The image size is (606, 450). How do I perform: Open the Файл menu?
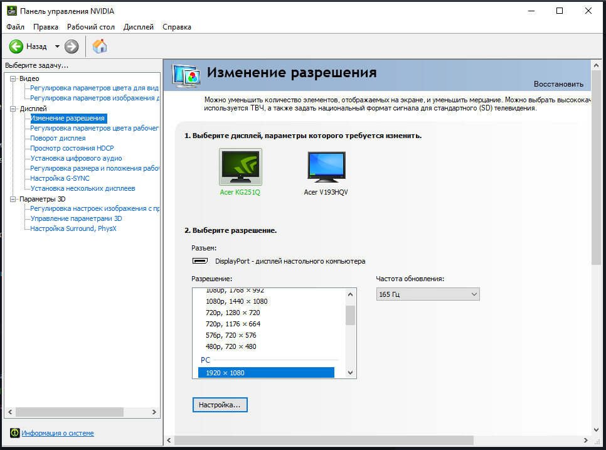(x=16, y=27)
